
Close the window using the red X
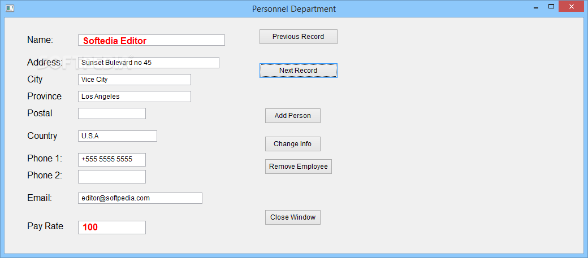(x=572, y=7)
